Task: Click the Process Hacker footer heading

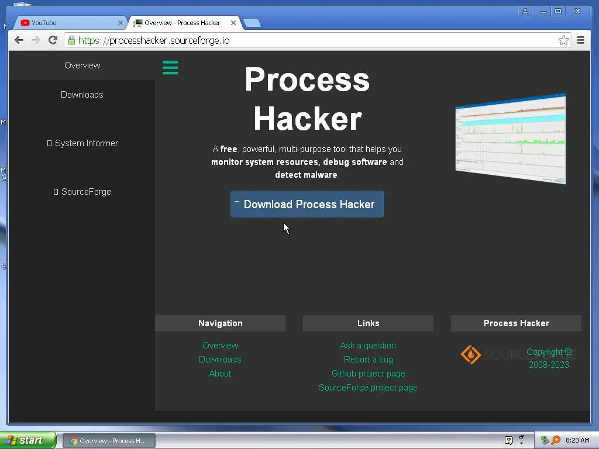Action: pyautogui.click(x=516, y=323)
